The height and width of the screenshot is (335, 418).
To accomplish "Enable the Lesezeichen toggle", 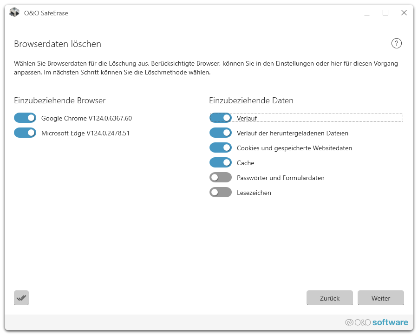I will tap(221, 192).
